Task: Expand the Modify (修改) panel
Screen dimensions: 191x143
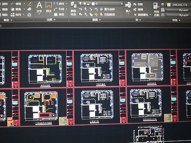Action: pos(8,20)
